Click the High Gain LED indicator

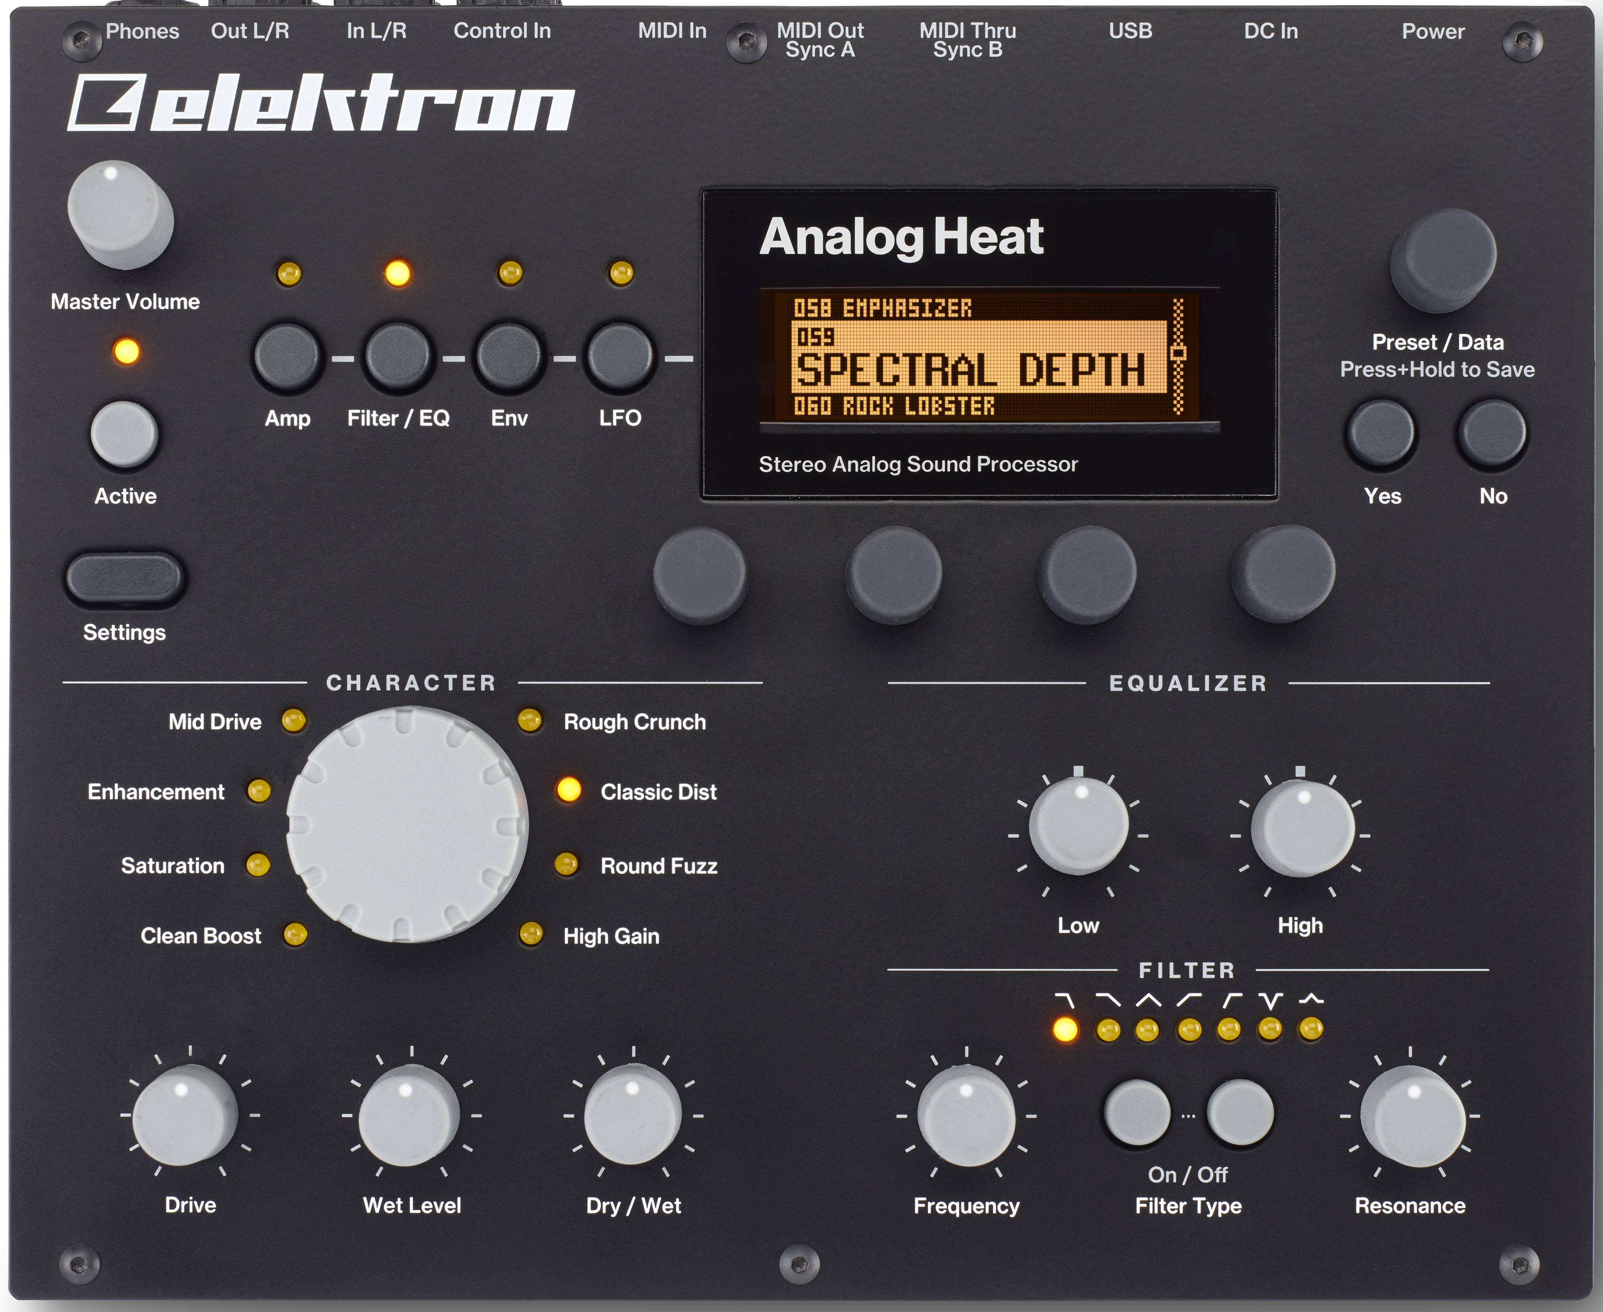[531, 934]
